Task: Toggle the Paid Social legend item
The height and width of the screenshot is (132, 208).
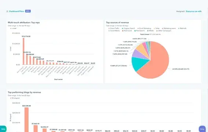Action: tap(127, 31)
